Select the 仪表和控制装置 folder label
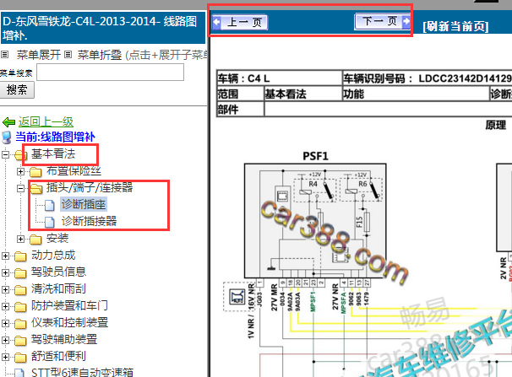This screenshot has height=377, width=512. click(69, 322)
